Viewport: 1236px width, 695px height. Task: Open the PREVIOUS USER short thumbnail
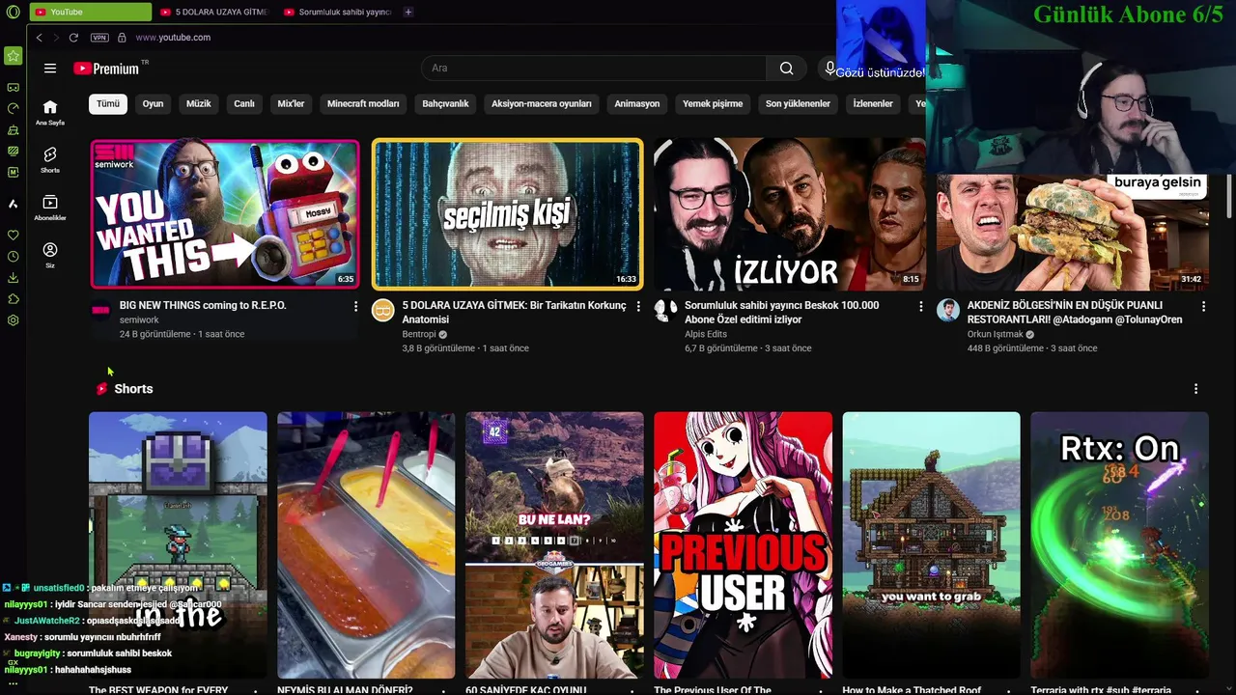pyautogui.click(x=743, y=545)
